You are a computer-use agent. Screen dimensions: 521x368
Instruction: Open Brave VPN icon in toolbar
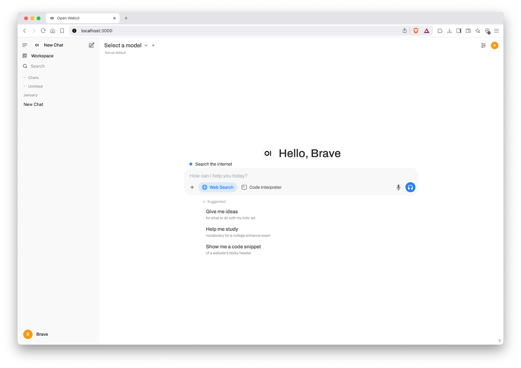(x=487, y=31)
